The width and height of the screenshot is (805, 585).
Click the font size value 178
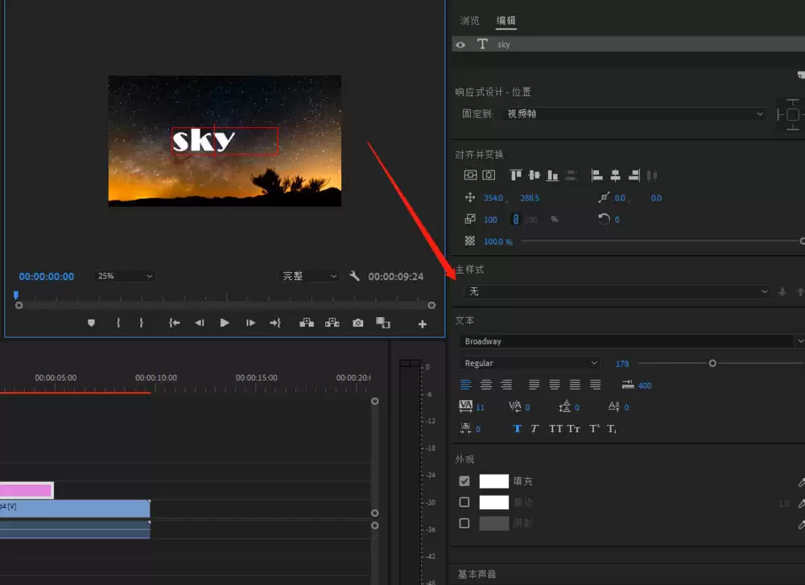[x=622, y=364]
